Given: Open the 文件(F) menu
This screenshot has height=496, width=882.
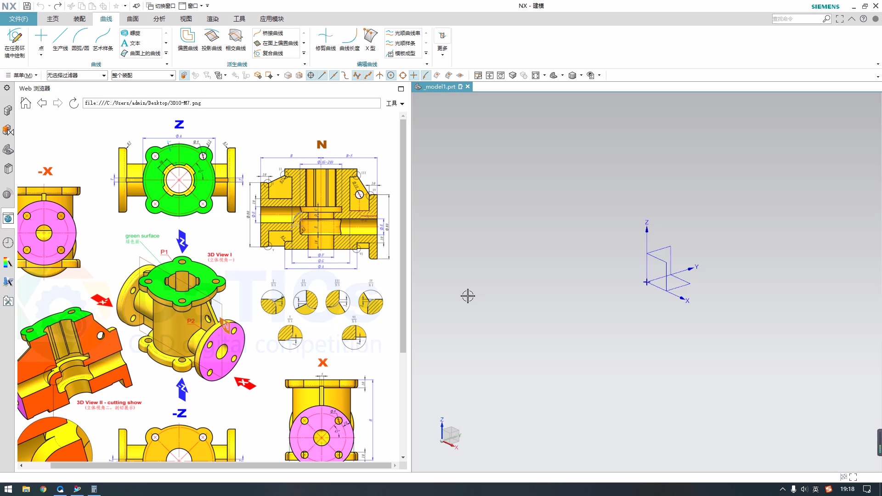Looking at the screenshot, I should tap(18, 19).
